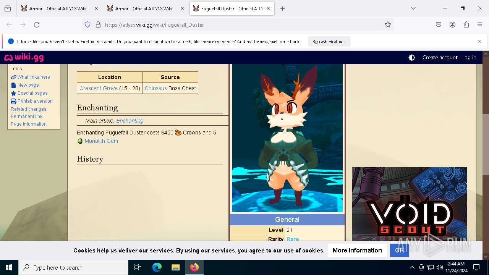The height and width of the screenshot is (275, 489).
Task: Launch Microsoft Edge from taskbar
Action: point(157,267)
